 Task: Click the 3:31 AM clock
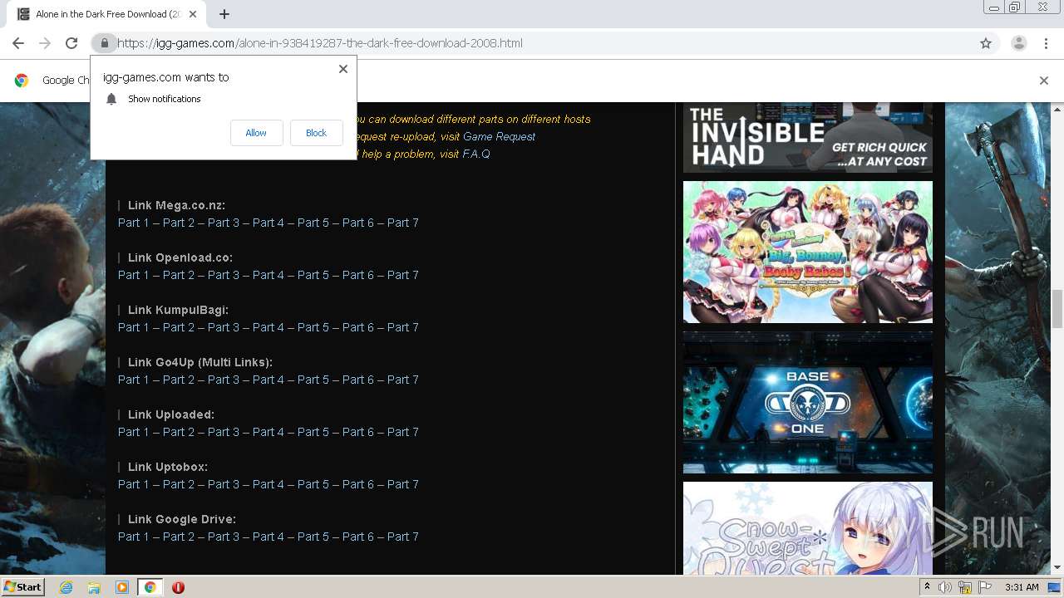tap(1022, 587)
